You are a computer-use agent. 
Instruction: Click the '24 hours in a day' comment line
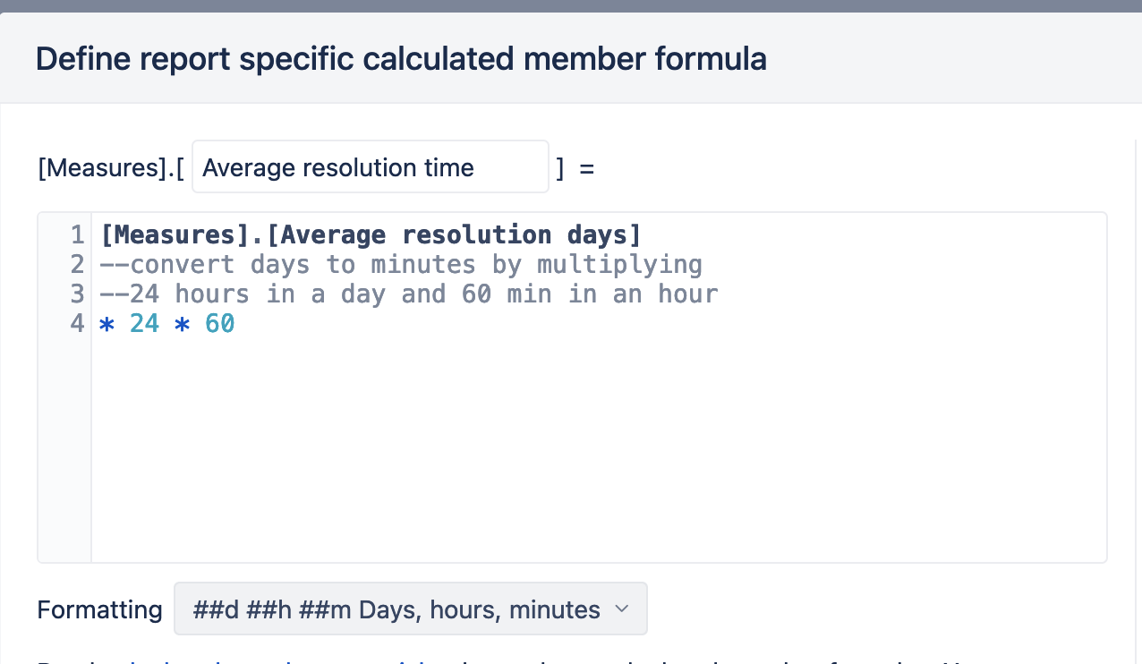(409, 294)
